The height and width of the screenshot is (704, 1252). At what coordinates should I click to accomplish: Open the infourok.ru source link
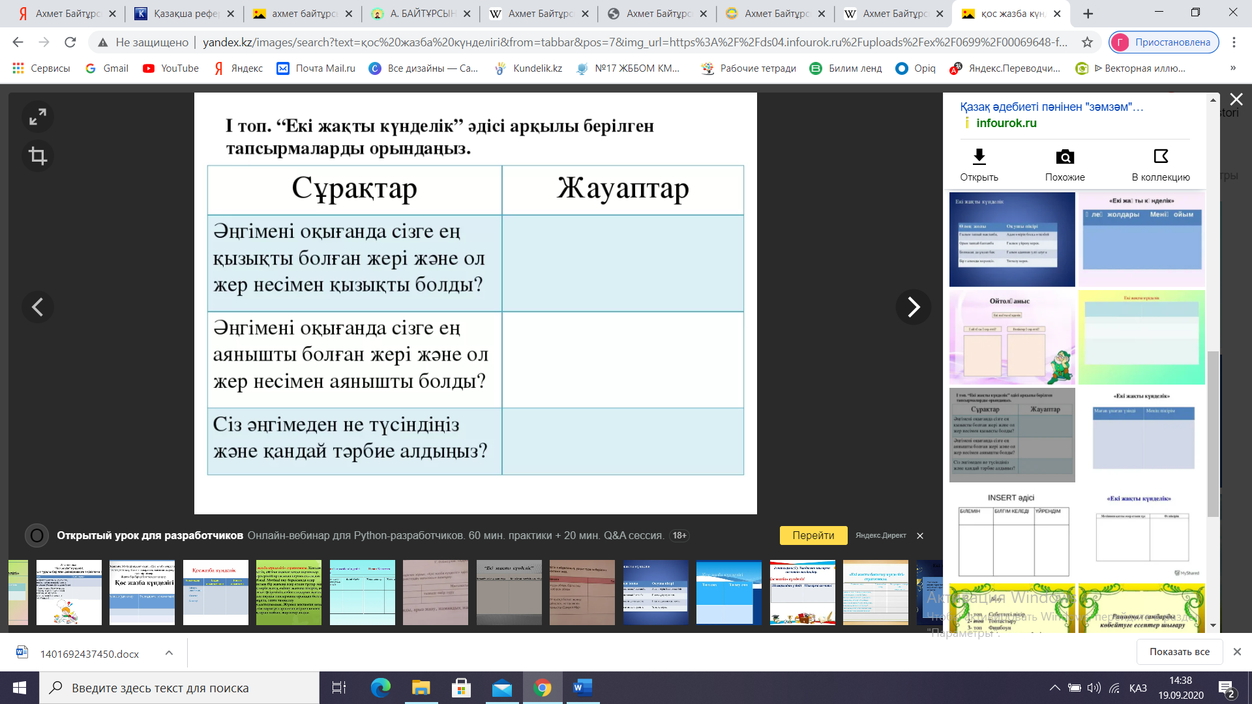(1006, 123)
